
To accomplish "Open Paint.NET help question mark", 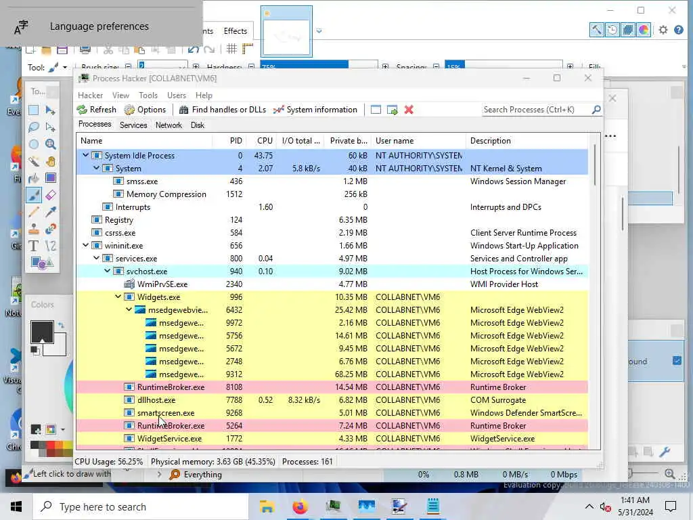I will (679, 30).
